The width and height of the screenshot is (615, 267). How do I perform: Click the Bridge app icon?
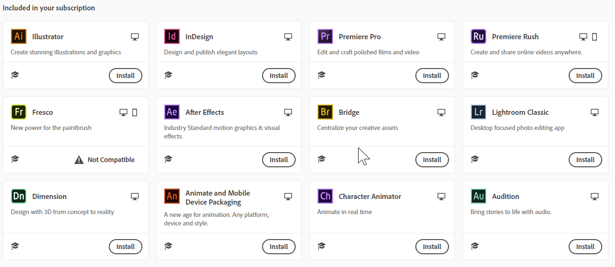(325, 112)
